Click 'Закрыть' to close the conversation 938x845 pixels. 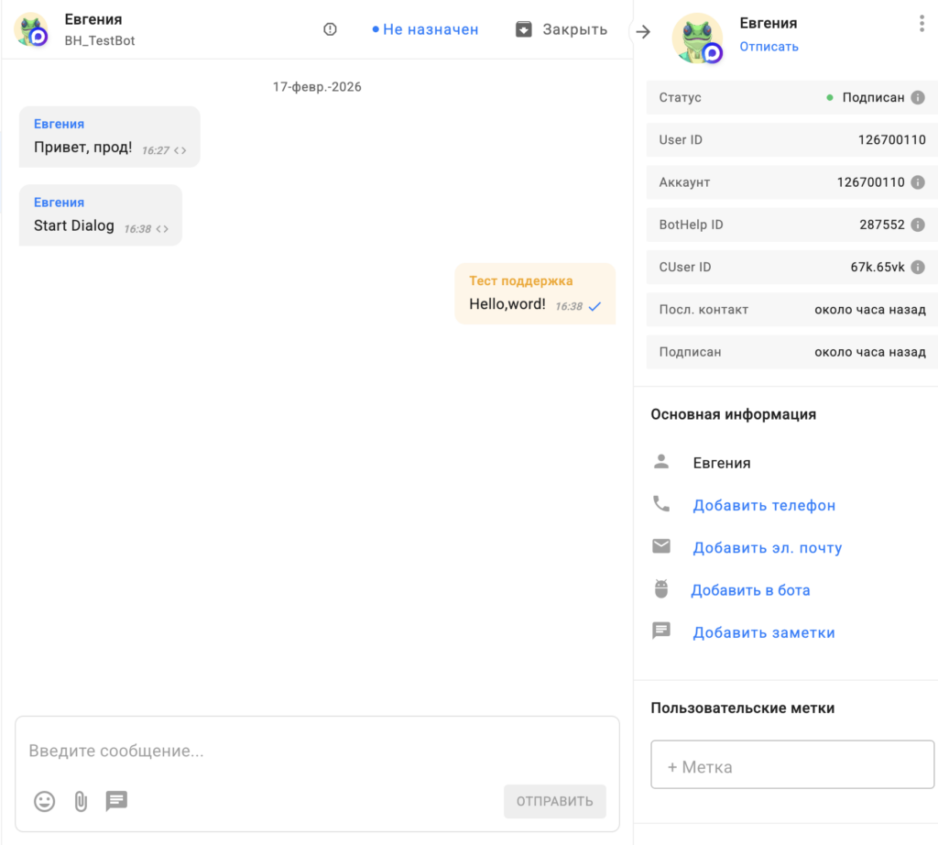[x=562, y=29]
